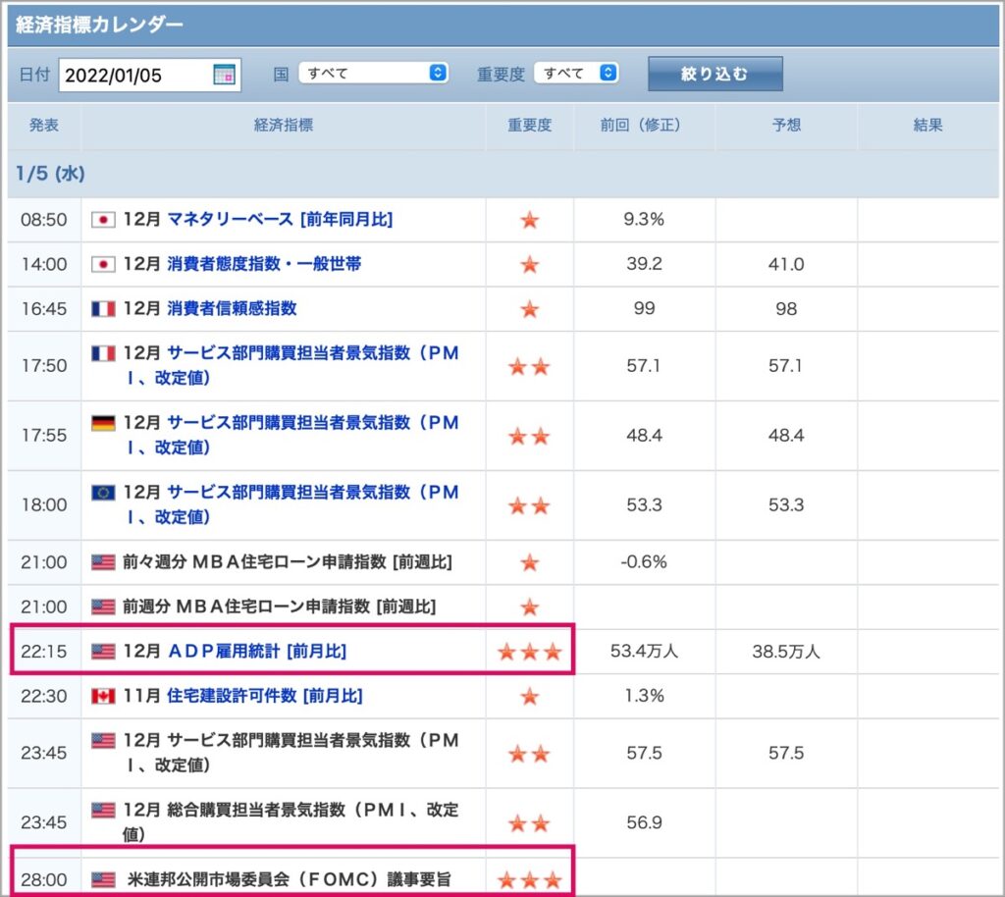The image size is (1005, 897).
Task: Open the 17:55 Germany サービス部門 PMI link
Action: pos(292,435)
